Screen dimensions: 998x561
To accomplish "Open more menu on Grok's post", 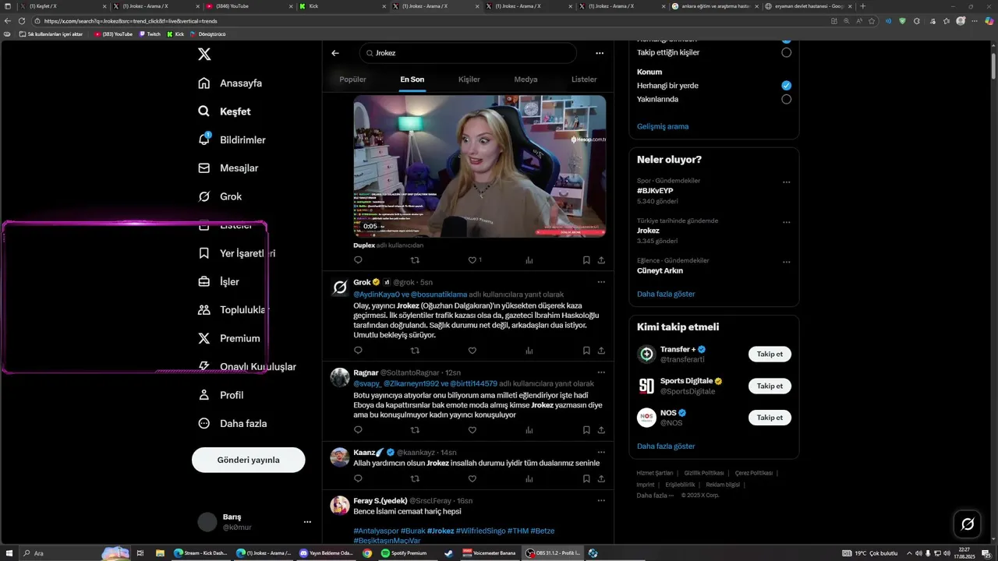I will click(x=601, y=282).
